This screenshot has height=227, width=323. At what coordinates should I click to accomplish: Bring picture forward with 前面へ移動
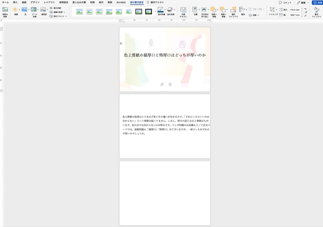tap(214, 11)
